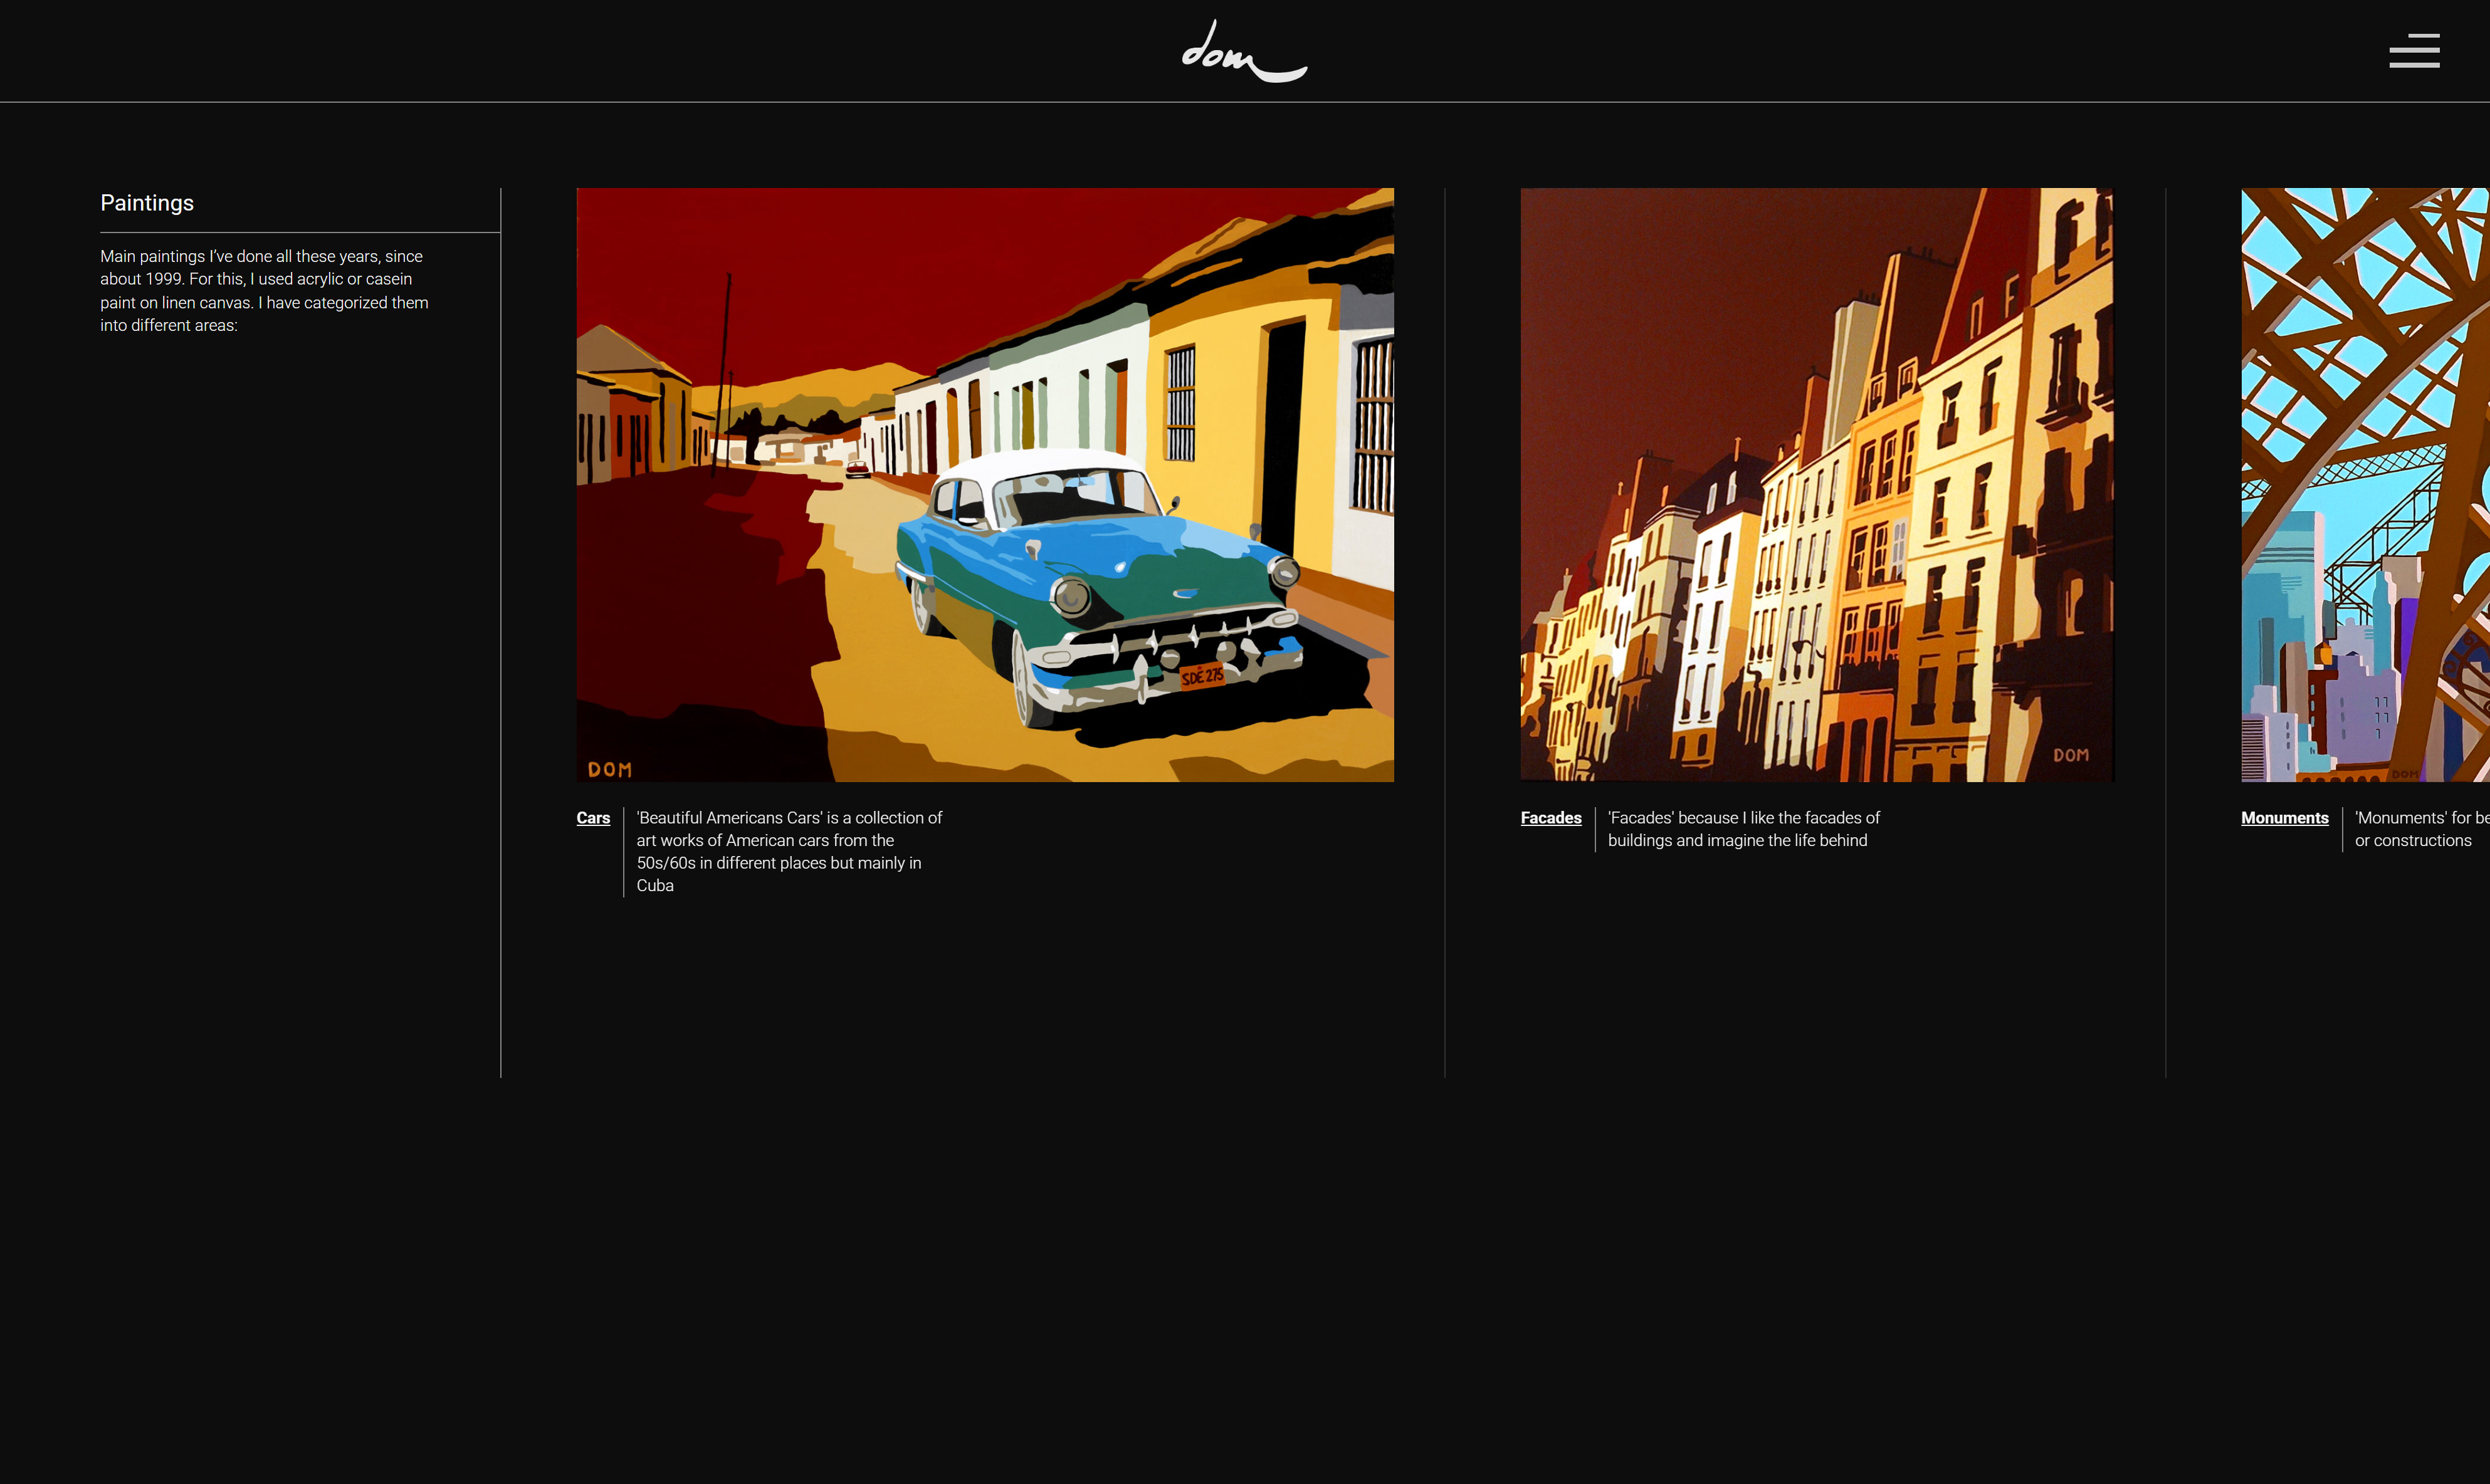Click the DOM signature on car painting

[x=609, y=769]
